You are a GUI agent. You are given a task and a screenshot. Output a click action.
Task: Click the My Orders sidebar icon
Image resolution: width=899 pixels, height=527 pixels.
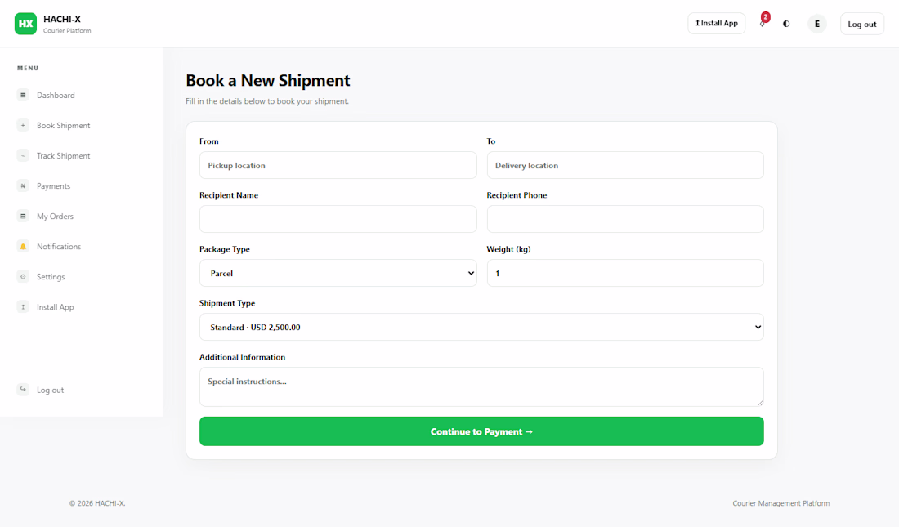[x=23, y=217]
